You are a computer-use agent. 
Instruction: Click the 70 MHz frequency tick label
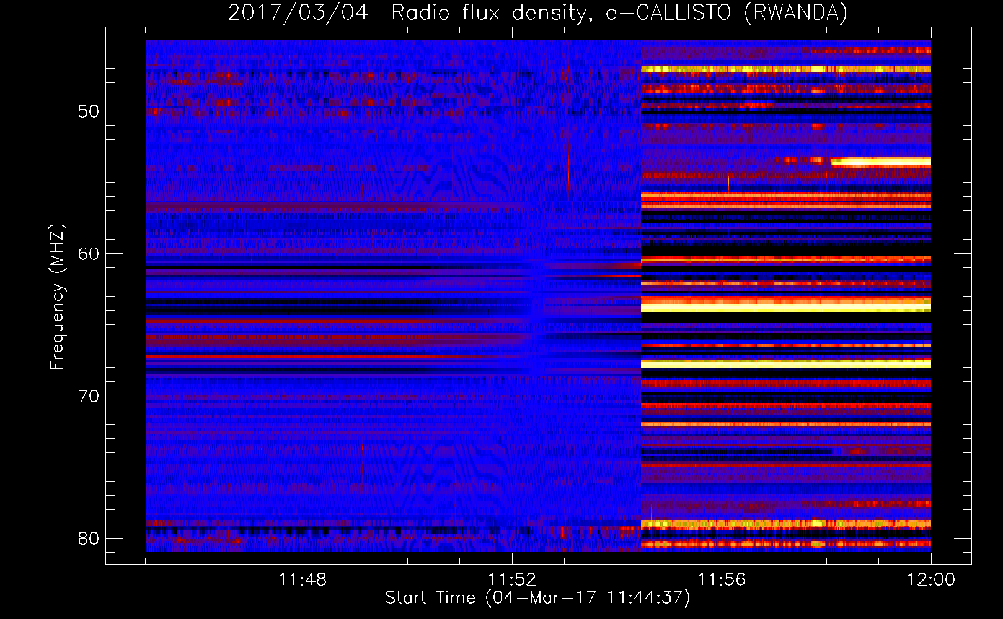pyautogui.click(x=89, y=396)
